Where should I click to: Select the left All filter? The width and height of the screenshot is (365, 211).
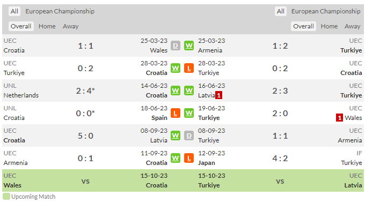pos(14,11)
